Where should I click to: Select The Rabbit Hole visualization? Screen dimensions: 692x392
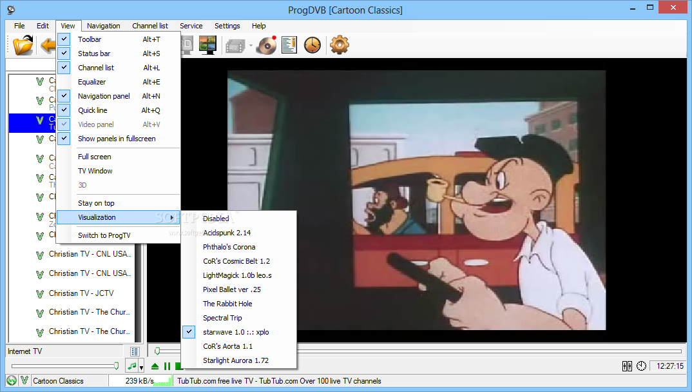239,304
